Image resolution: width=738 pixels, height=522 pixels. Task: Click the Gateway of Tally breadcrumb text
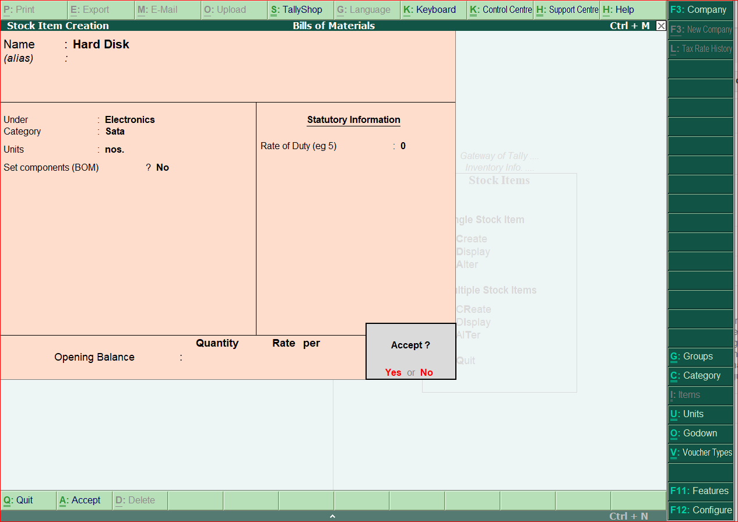coord(500,156)
